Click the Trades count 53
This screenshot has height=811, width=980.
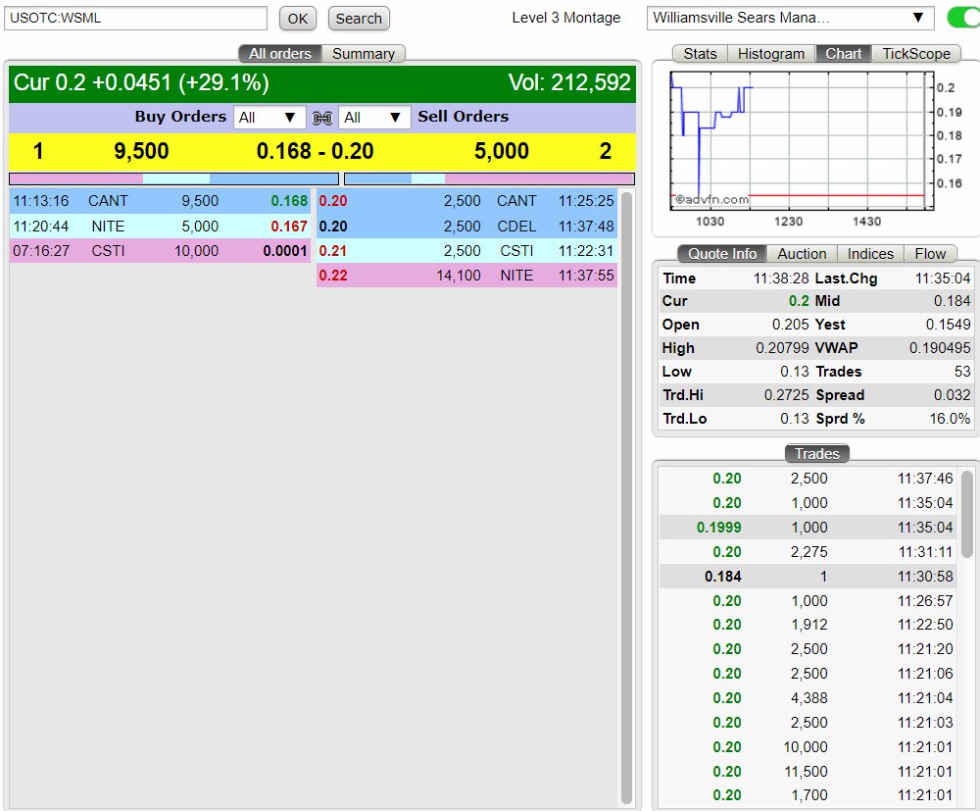point(962,372)
